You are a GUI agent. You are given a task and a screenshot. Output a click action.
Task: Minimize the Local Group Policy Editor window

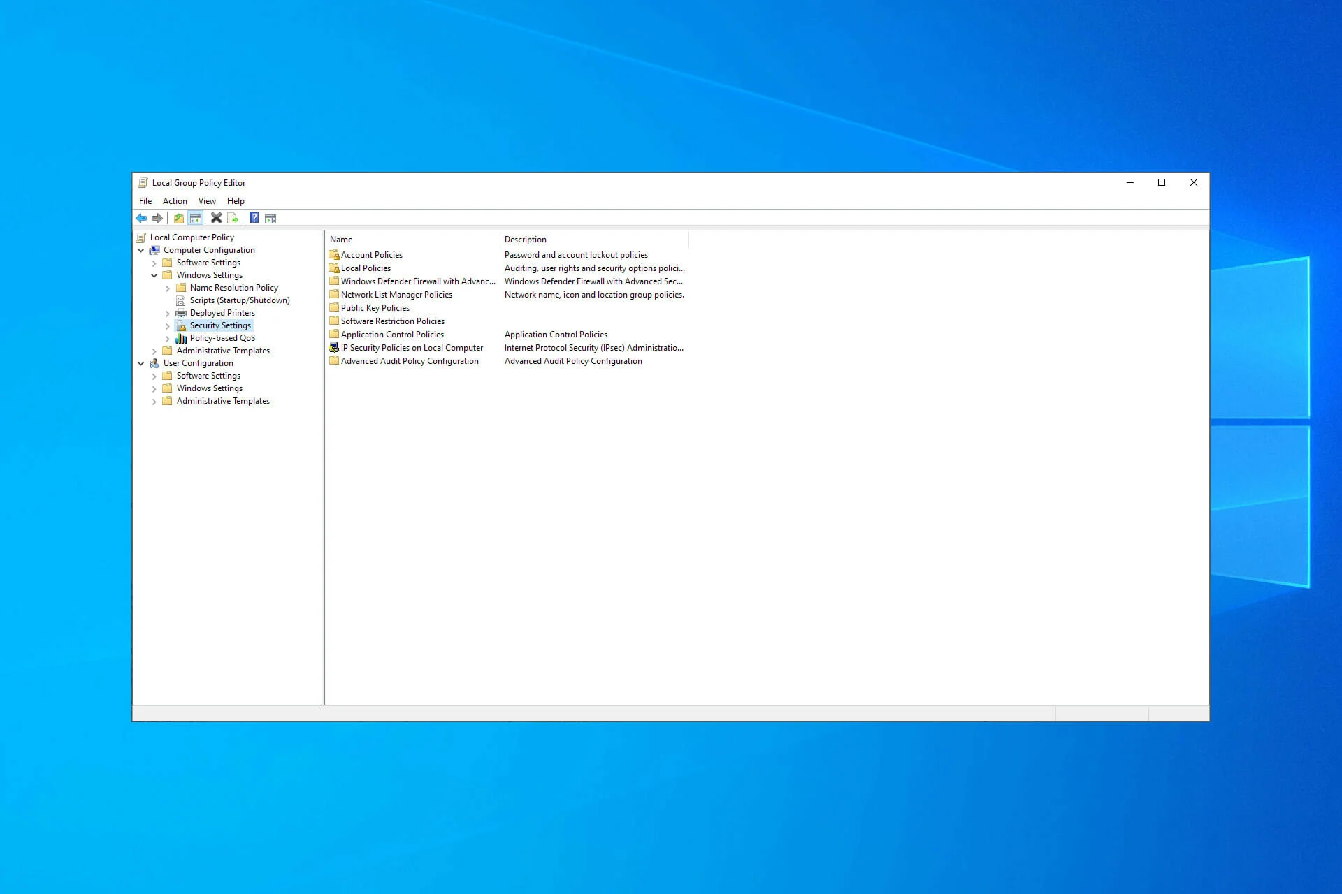1130,183
